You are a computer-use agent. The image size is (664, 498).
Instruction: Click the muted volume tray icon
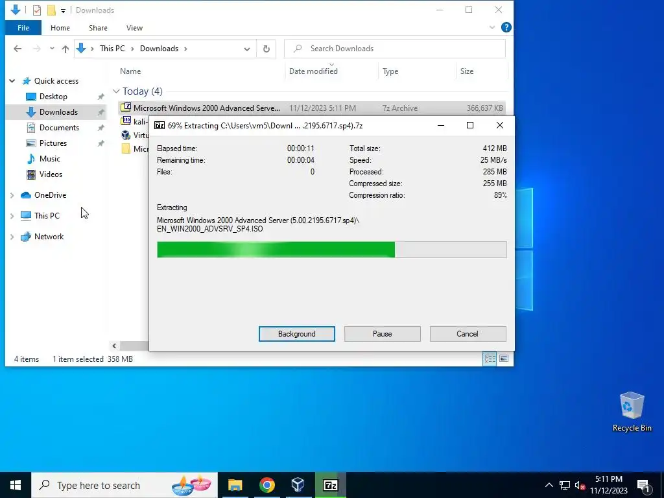(x=580, y=485)
